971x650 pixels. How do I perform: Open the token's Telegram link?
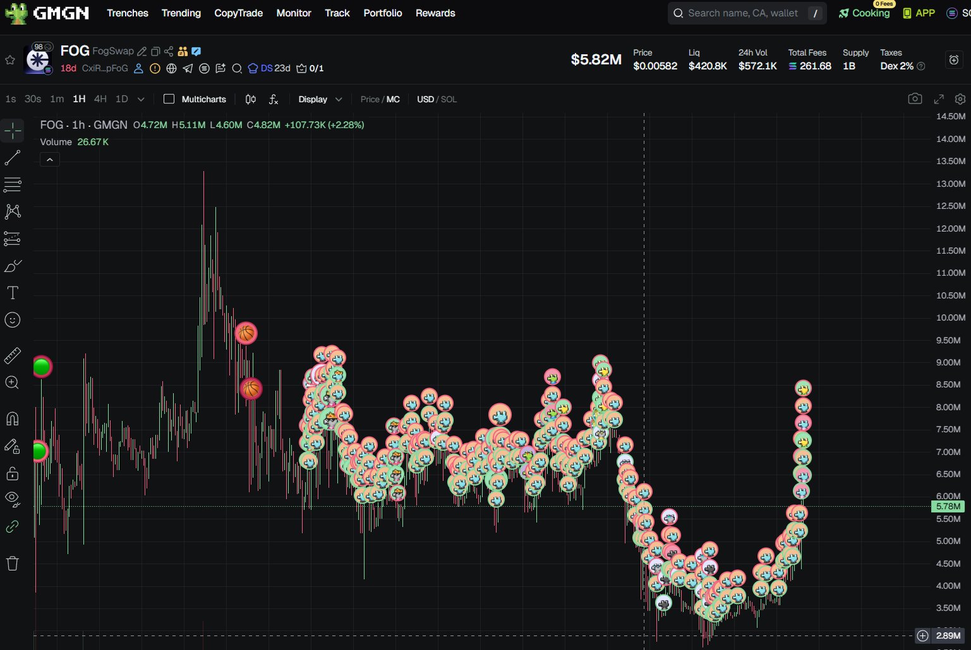click(x=188, y=68)
